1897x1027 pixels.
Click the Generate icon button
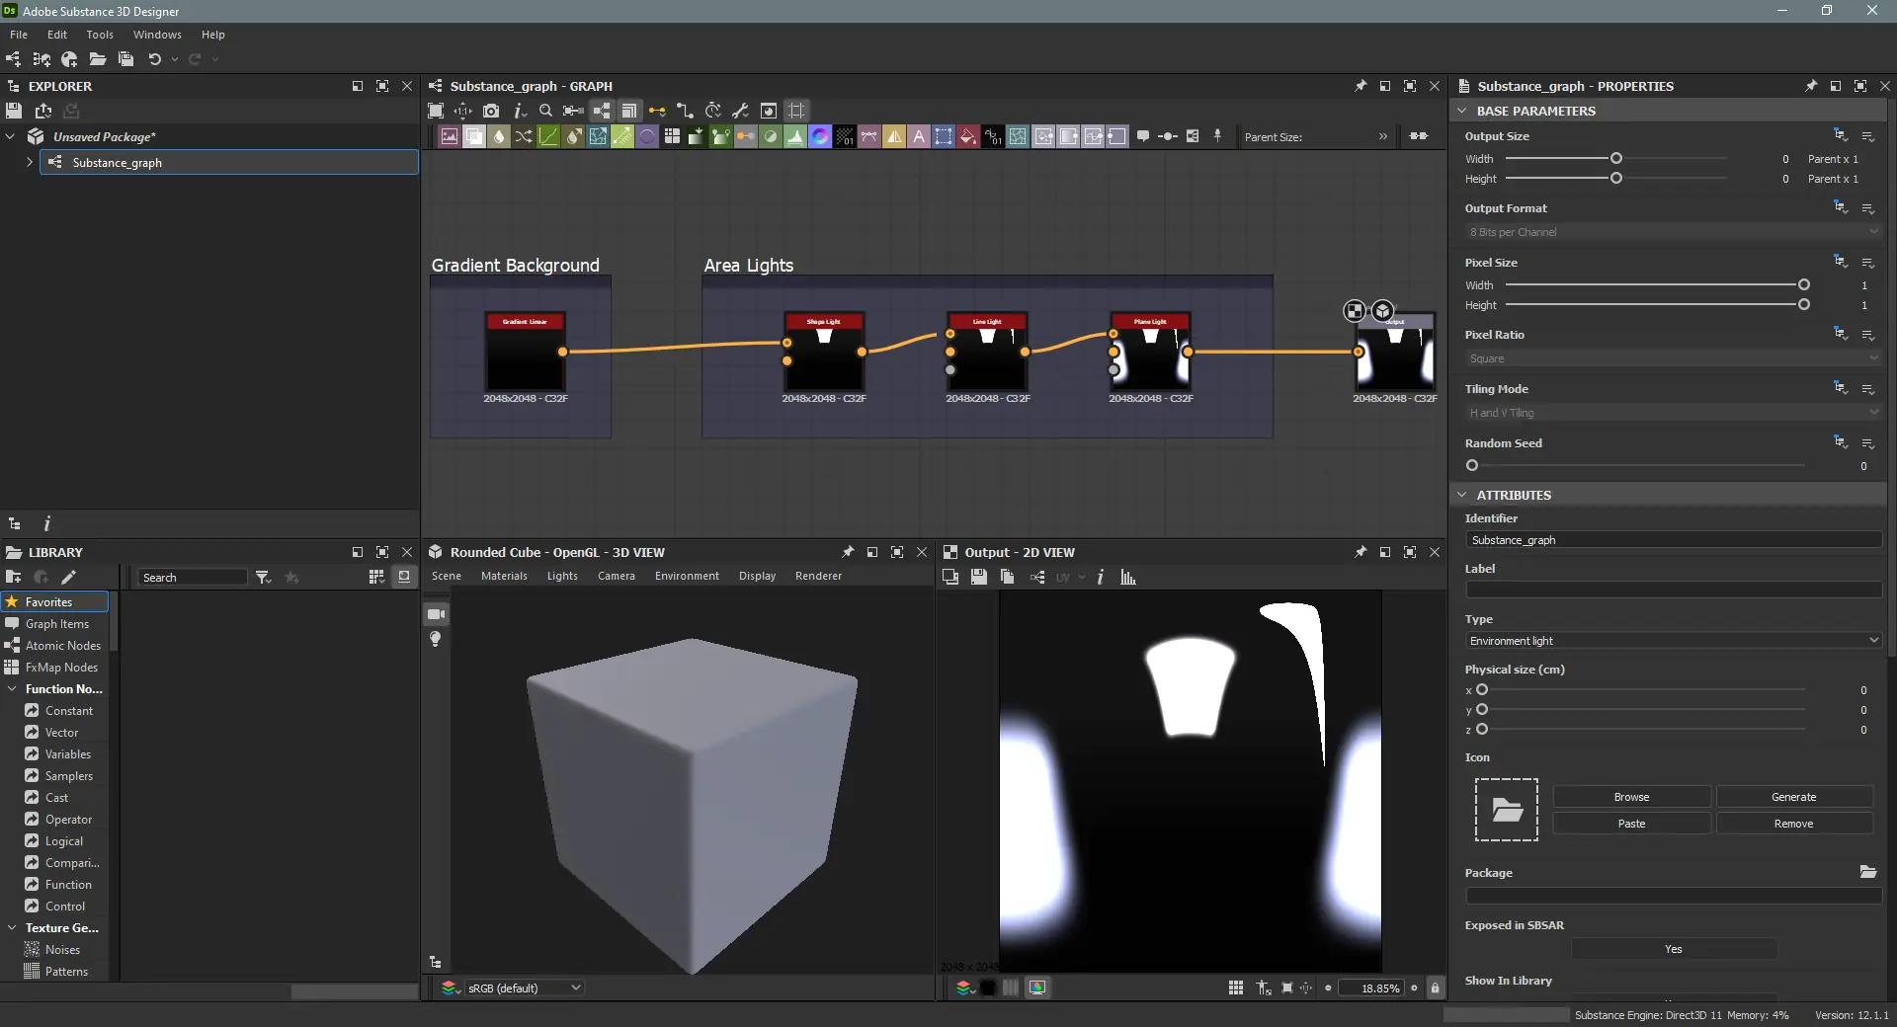[x=1793, y=797]
